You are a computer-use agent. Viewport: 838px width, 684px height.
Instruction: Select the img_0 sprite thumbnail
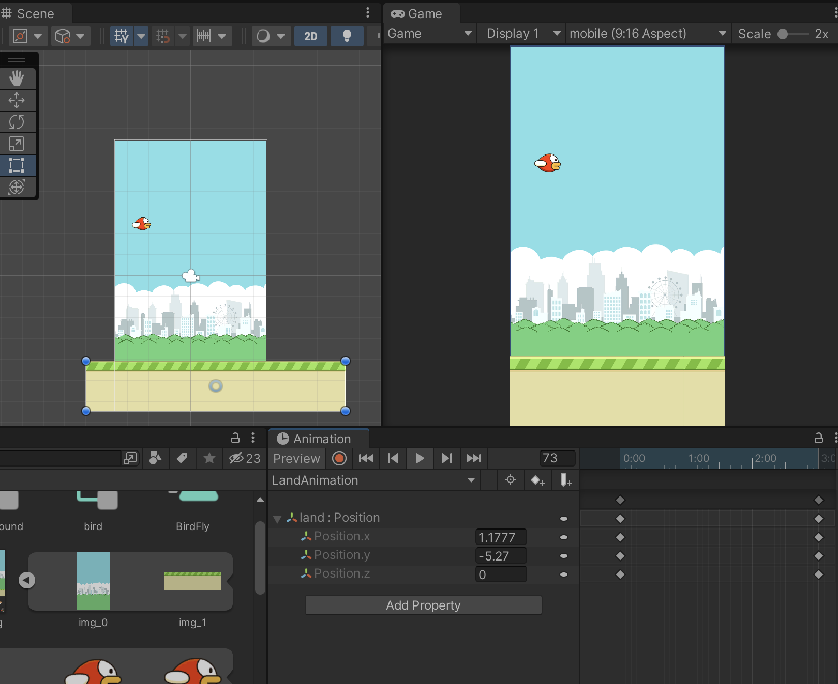93,581
